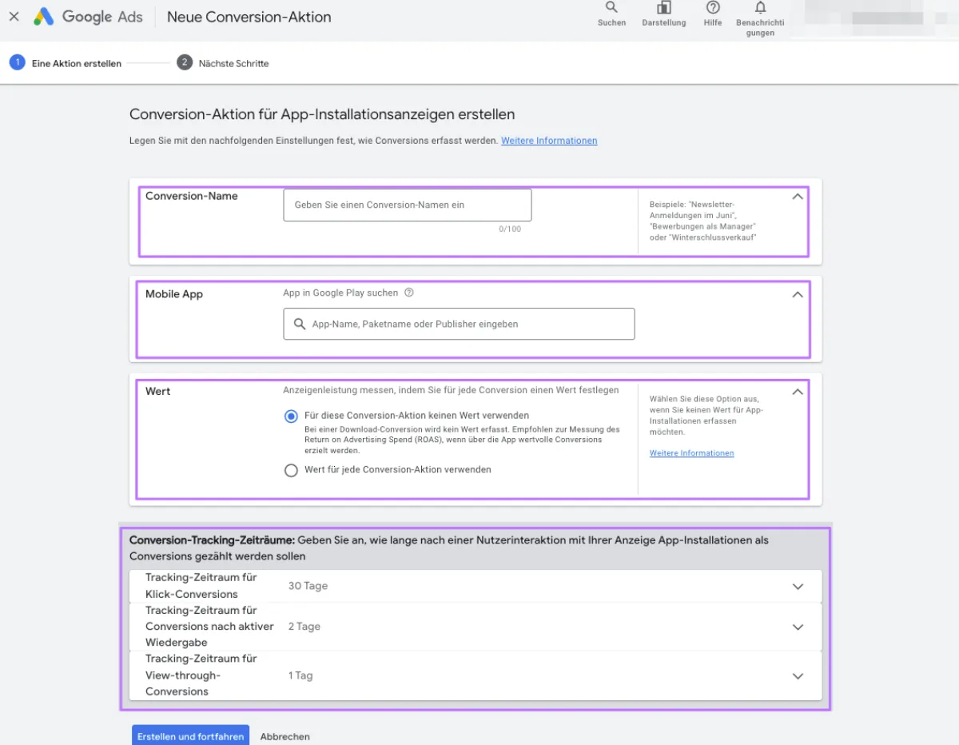Open the Klick-Conversions '30 Tage' dropdown
959x745 pixels.
point(798,586)
